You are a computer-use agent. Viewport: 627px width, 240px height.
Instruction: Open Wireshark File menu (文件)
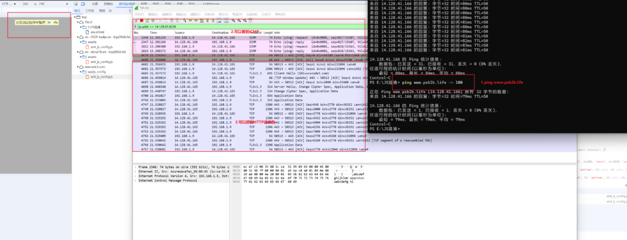139,14
